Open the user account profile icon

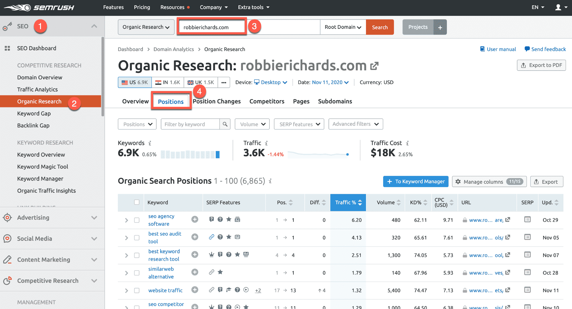pos(558,7)
